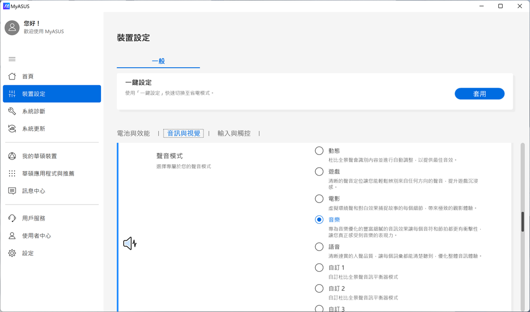The image size is (530, 312).
Task: Choose the 電影 sound mode radio
Action: coord(319,199)
